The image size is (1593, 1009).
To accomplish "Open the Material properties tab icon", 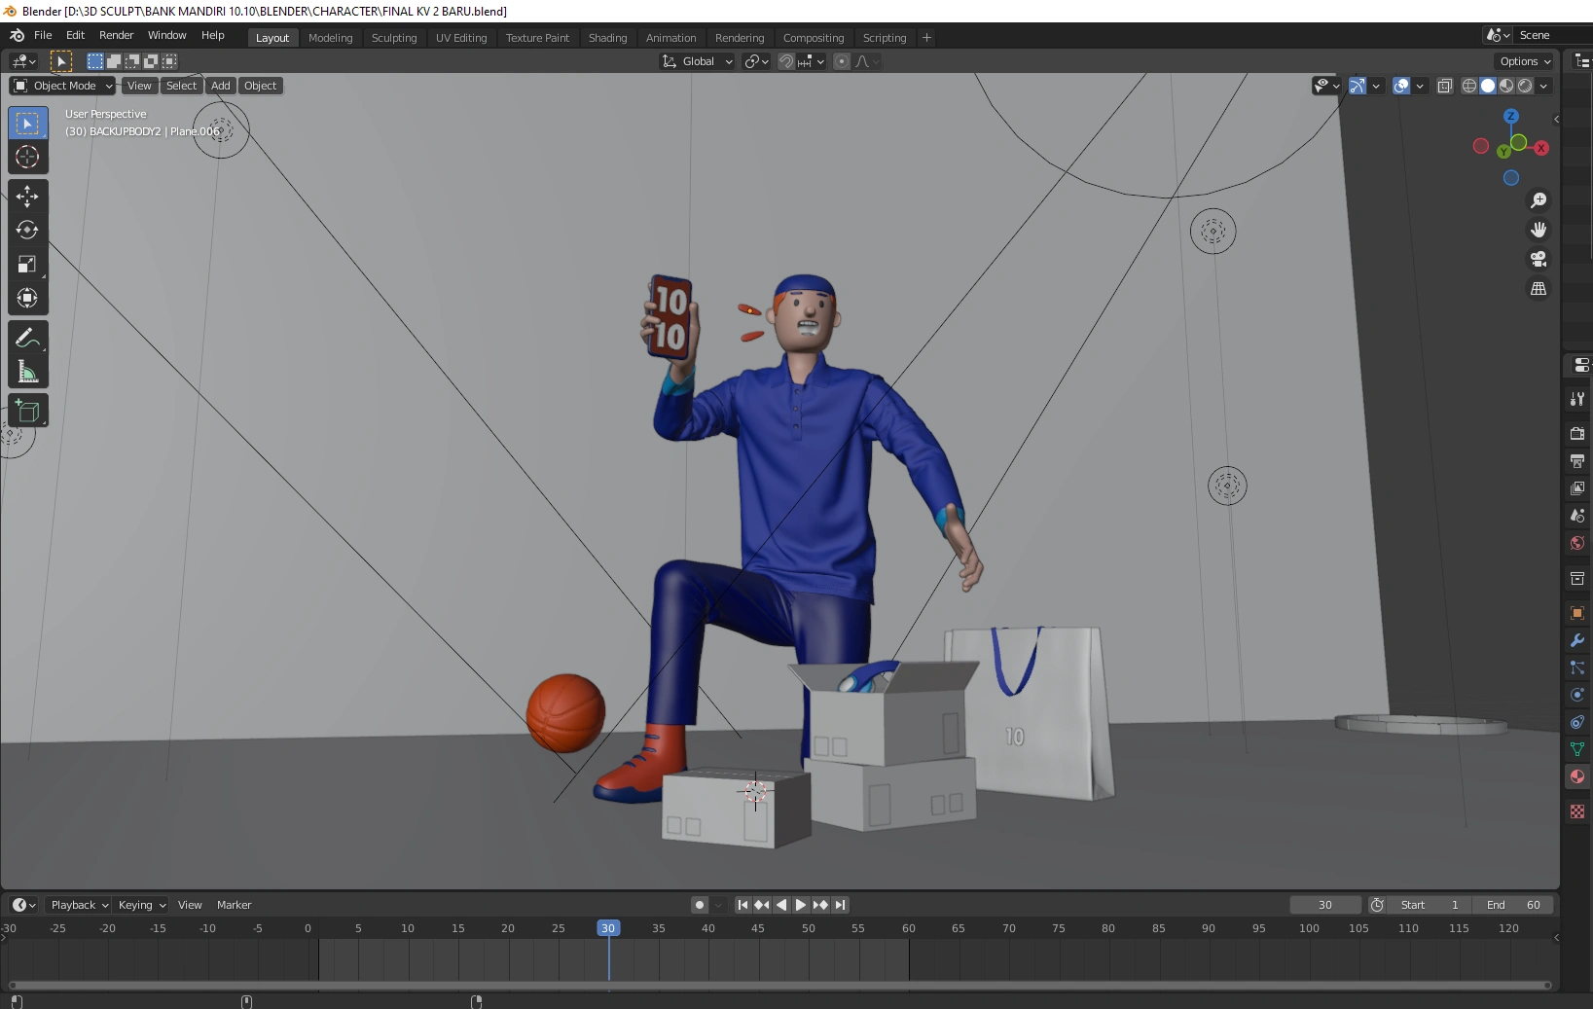I will (x=1577, y=776).
